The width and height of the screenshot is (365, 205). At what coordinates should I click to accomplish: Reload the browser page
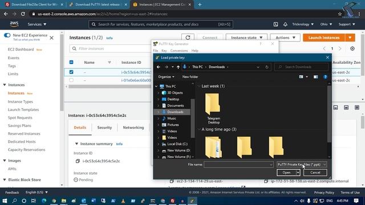[x=23, y=14]
